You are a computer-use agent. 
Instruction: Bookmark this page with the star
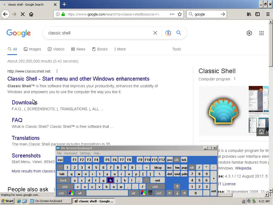click(180, 14)
